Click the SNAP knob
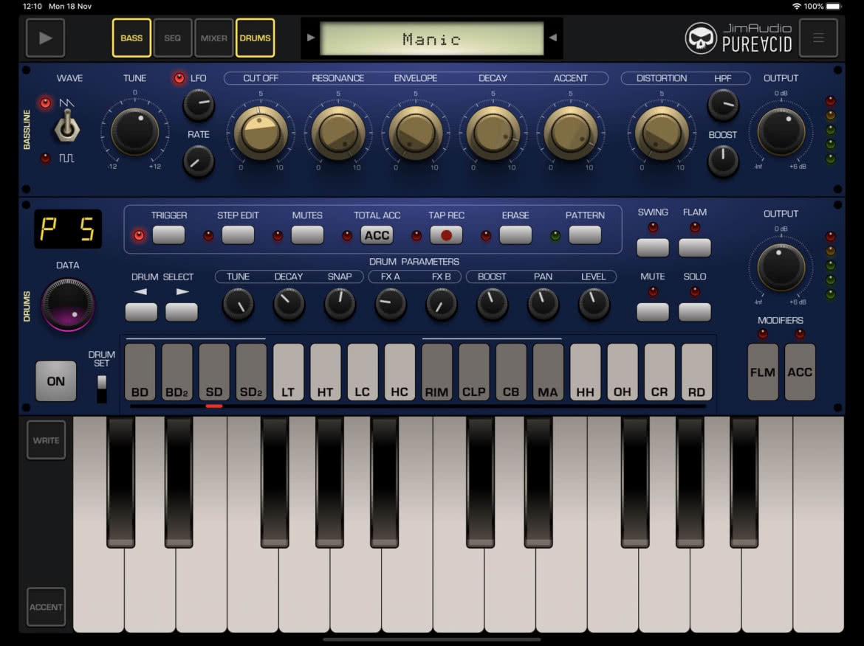The width and height of the screenshot is (864, 646). tap(340, 305)
